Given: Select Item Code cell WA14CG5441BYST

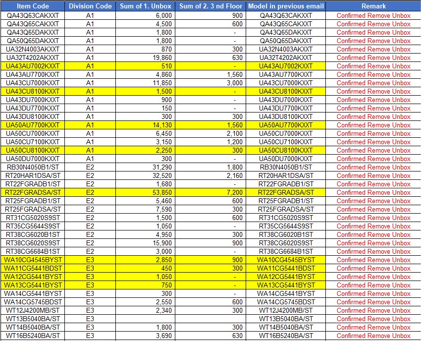Looking at the screenshot, I should tap(33, 293).
